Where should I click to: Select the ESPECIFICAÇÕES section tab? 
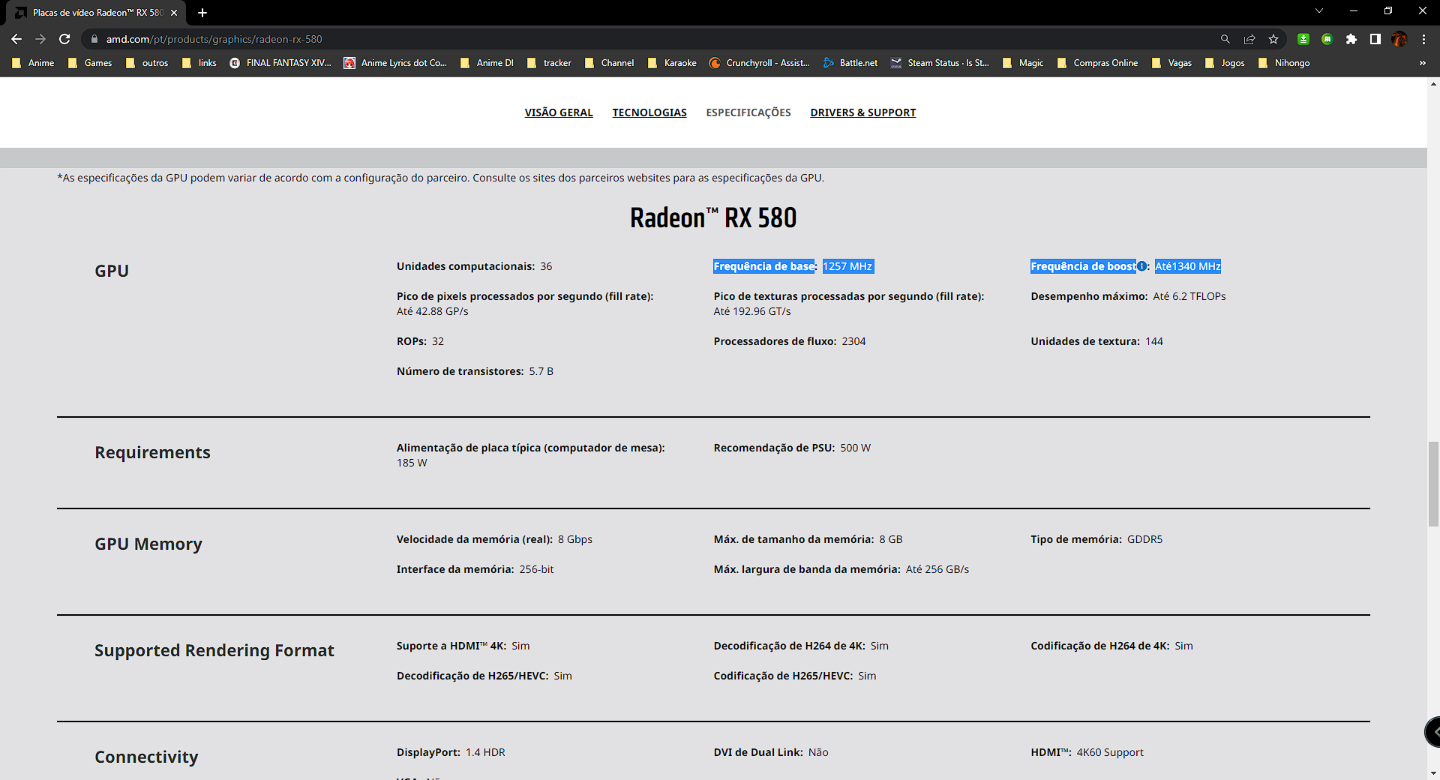pyautogui.click(x=748, y=112)
